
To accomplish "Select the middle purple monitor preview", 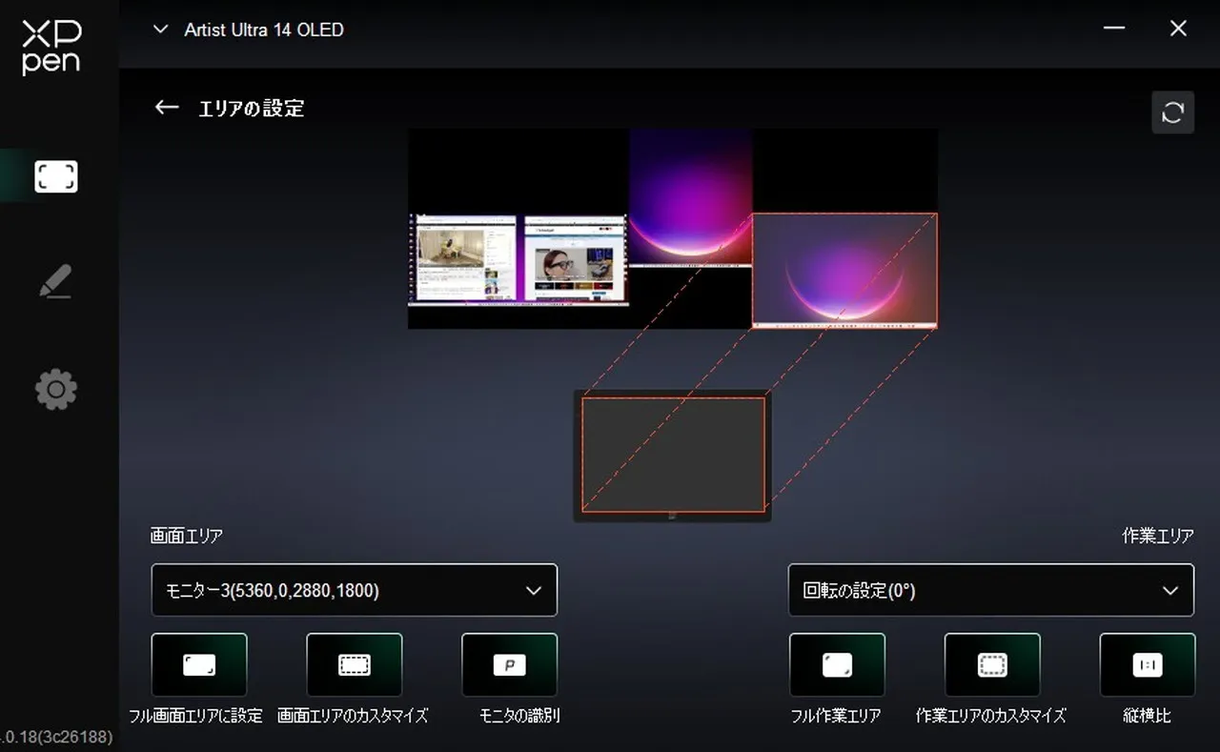I will point(691,197).
